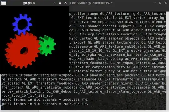Click "rtex_type_10f_11f_11f_rev" in terminal

pyautogui.click(x=27, y=96)
